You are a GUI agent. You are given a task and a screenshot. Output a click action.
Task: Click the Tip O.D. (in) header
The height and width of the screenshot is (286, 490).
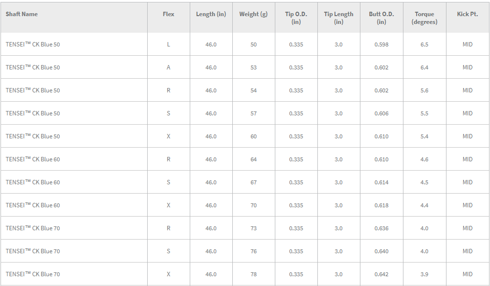[296, 18]
